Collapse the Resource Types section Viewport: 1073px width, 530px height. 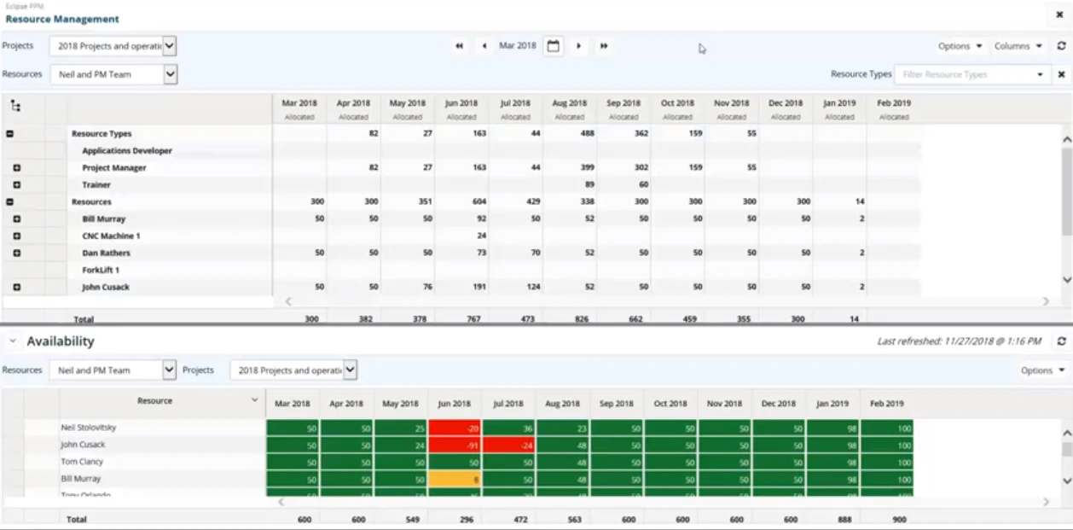(9, 133)
